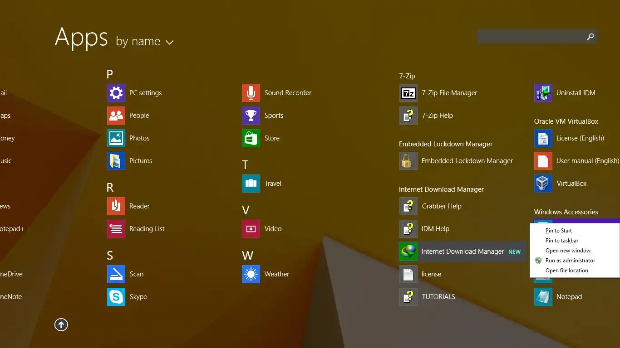Open the TUTORIALS help icon
This screenshot has width=620, height=348.
pos(408,297)
